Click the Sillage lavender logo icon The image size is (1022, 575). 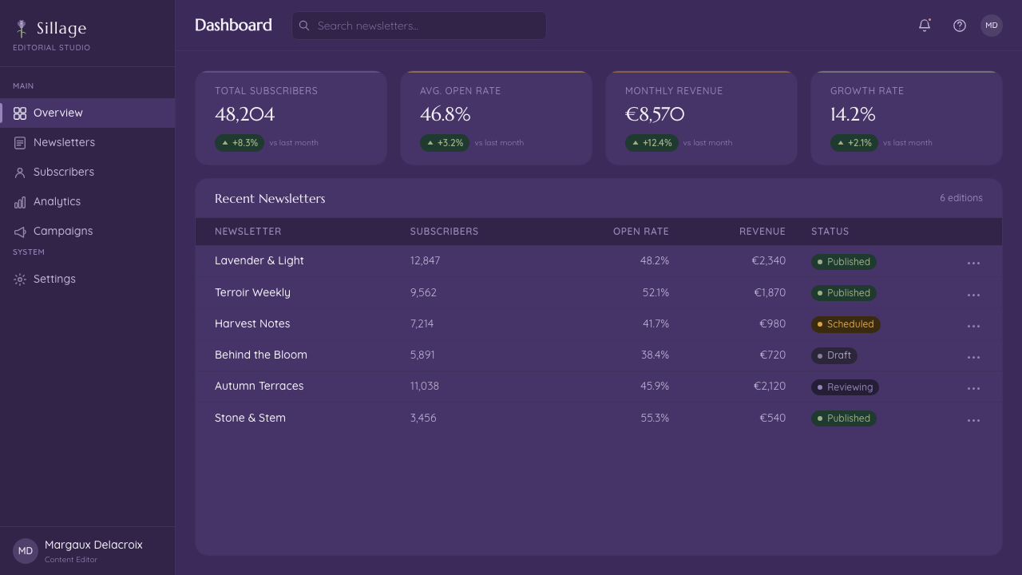click(x=22, y=29)
